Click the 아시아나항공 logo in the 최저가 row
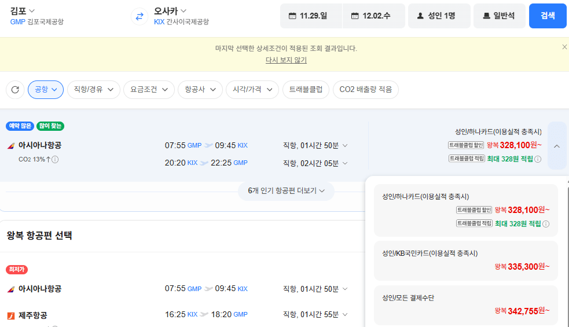This screenshot has width=569, height=327. [x=11, y=289]
